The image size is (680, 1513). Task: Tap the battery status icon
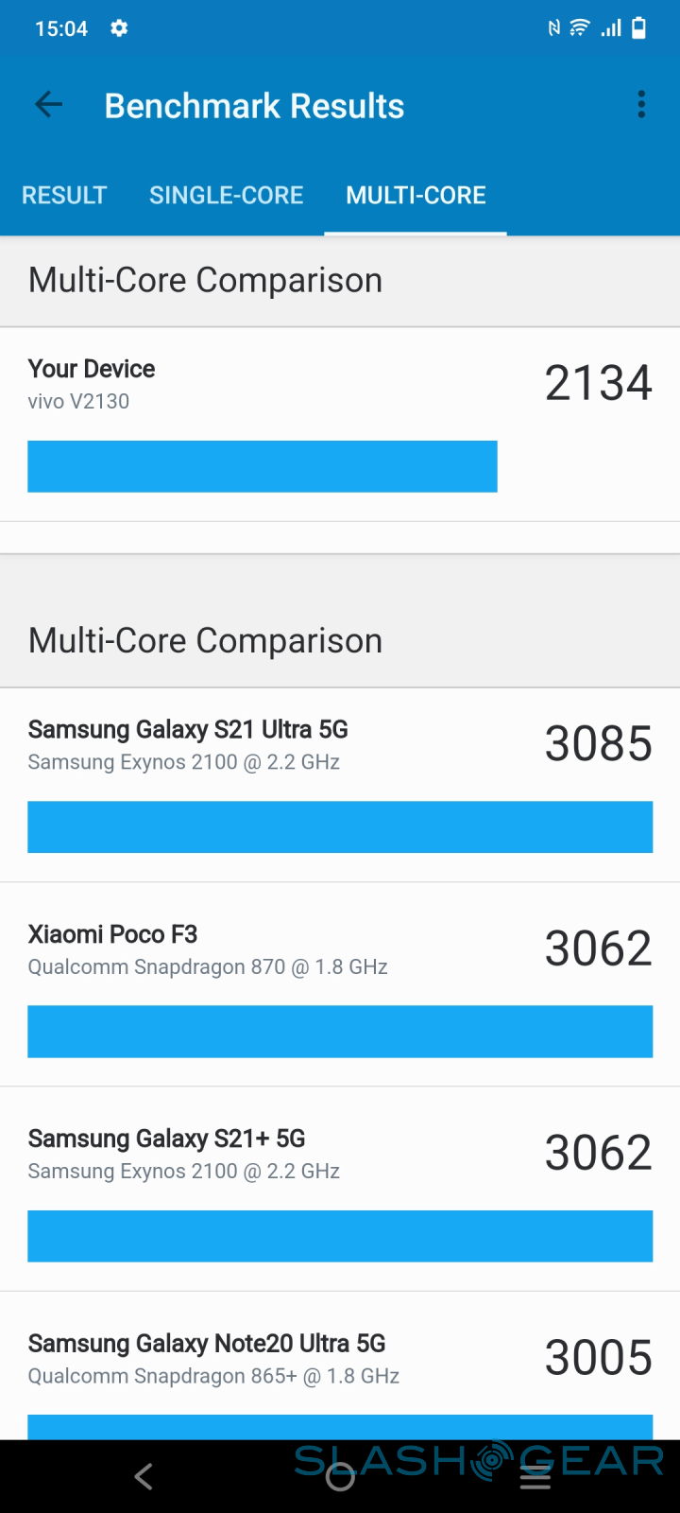[639, 28]
